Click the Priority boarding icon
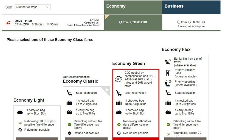 pos(168,83)
